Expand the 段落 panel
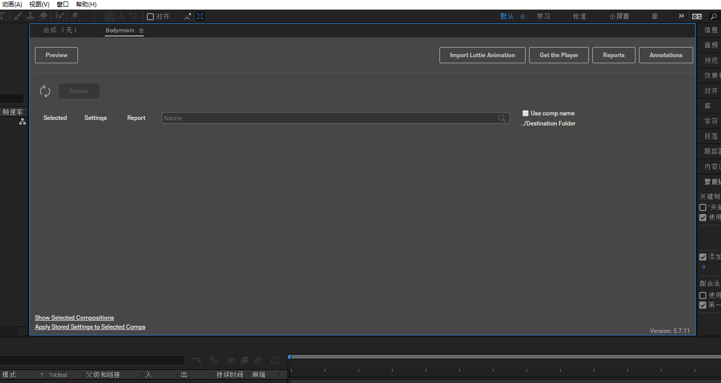The image size is (721, 383). tap(711, 136)
